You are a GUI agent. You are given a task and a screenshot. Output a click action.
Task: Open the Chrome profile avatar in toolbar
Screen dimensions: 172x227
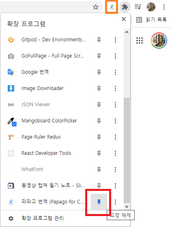coord(151,7)
